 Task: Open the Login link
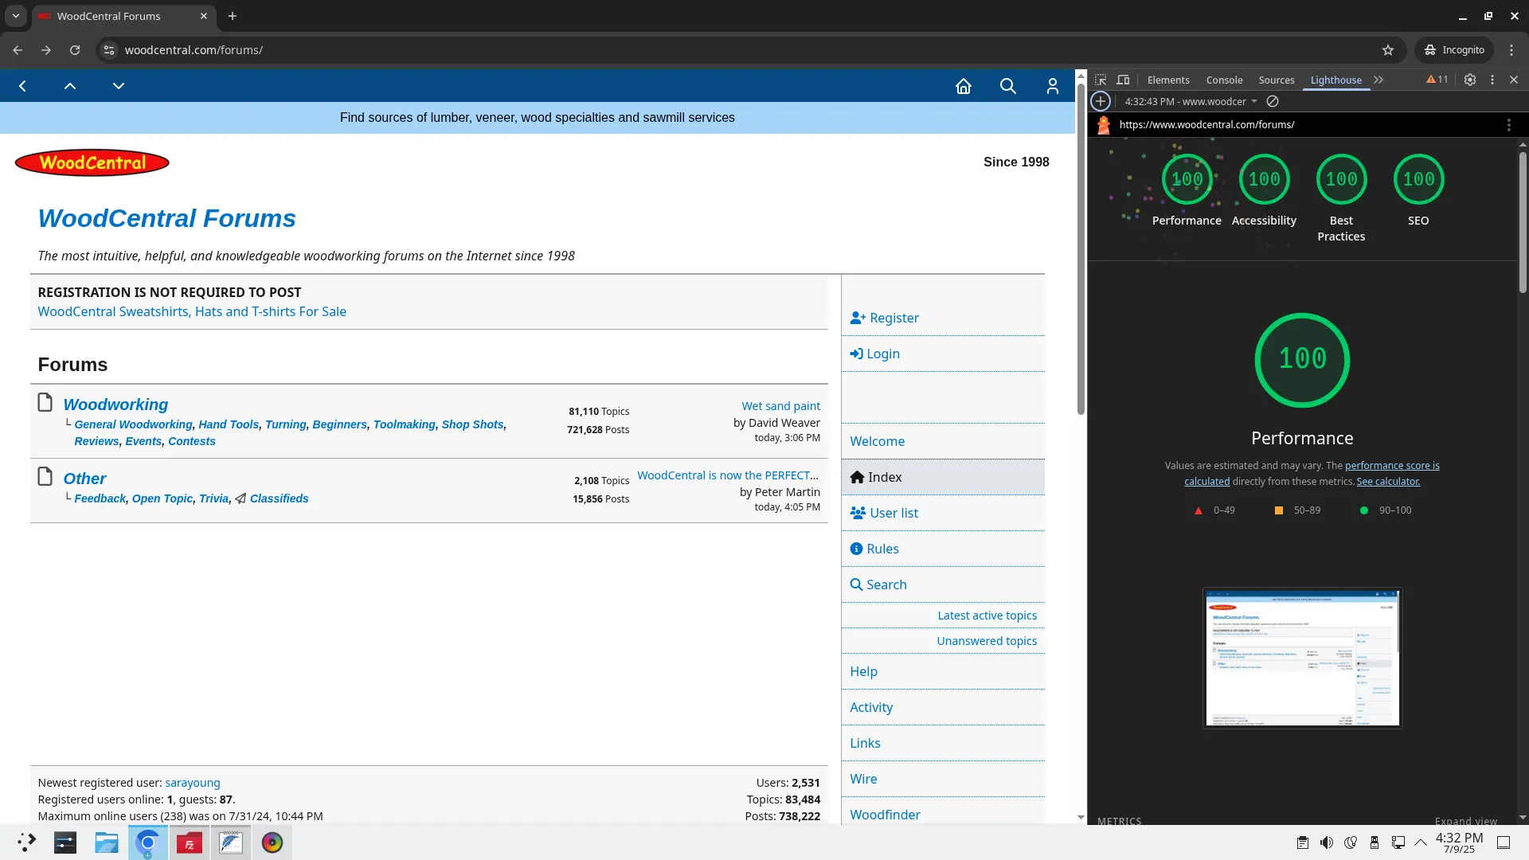pos(875,354)
